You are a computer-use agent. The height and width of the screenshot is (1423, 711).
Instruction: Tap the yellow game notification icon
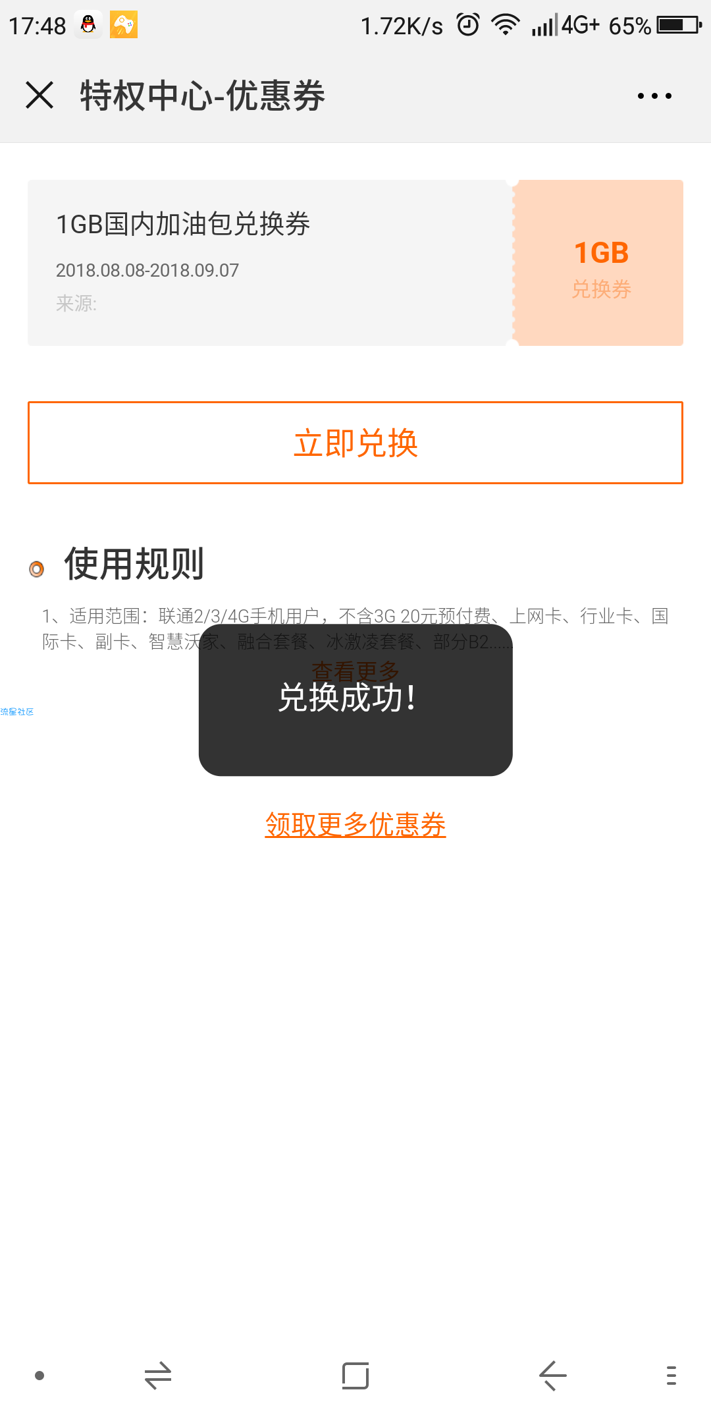tap(124, 25)
